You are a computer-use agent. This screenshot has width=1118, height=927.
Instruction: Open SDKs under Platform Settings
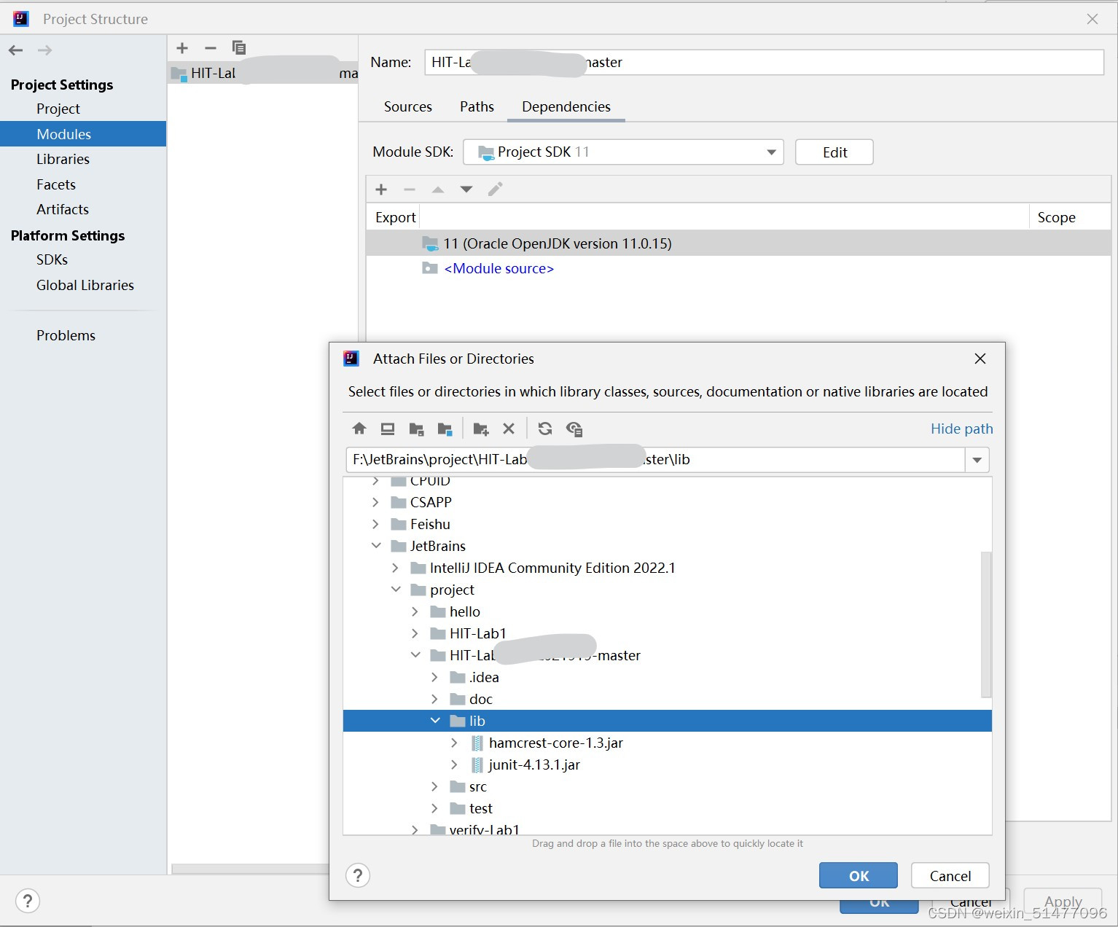coord(52,259)
